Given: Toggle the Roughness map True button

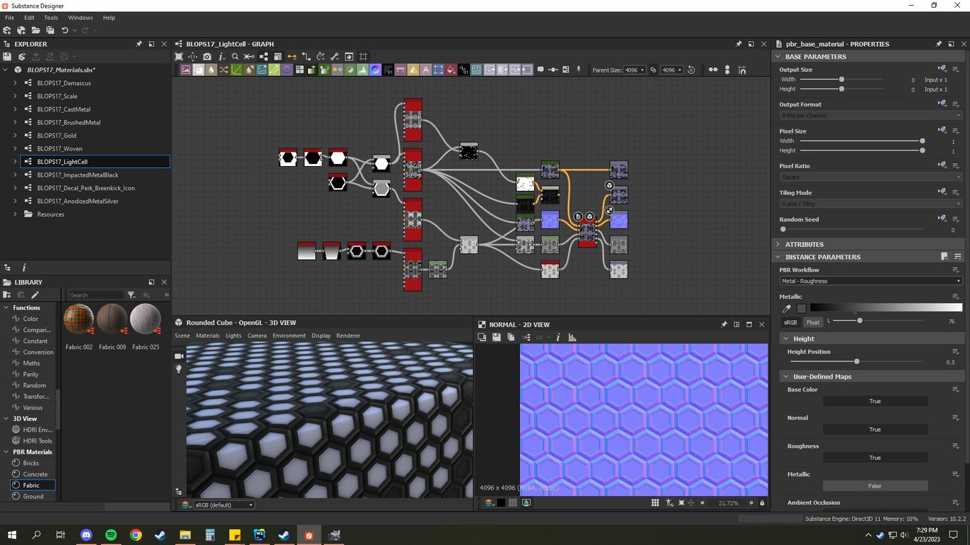Looking at the screenshot, I should point(875,458).
